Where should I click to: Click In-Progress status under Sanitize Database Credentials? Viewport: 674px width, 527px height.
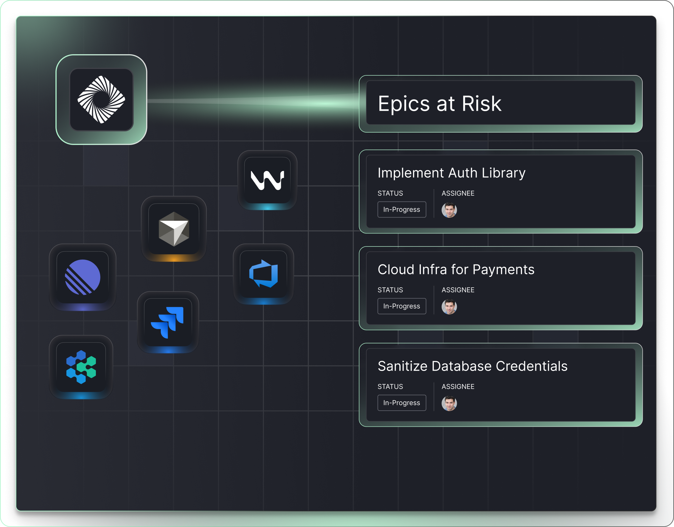[402, 403]
